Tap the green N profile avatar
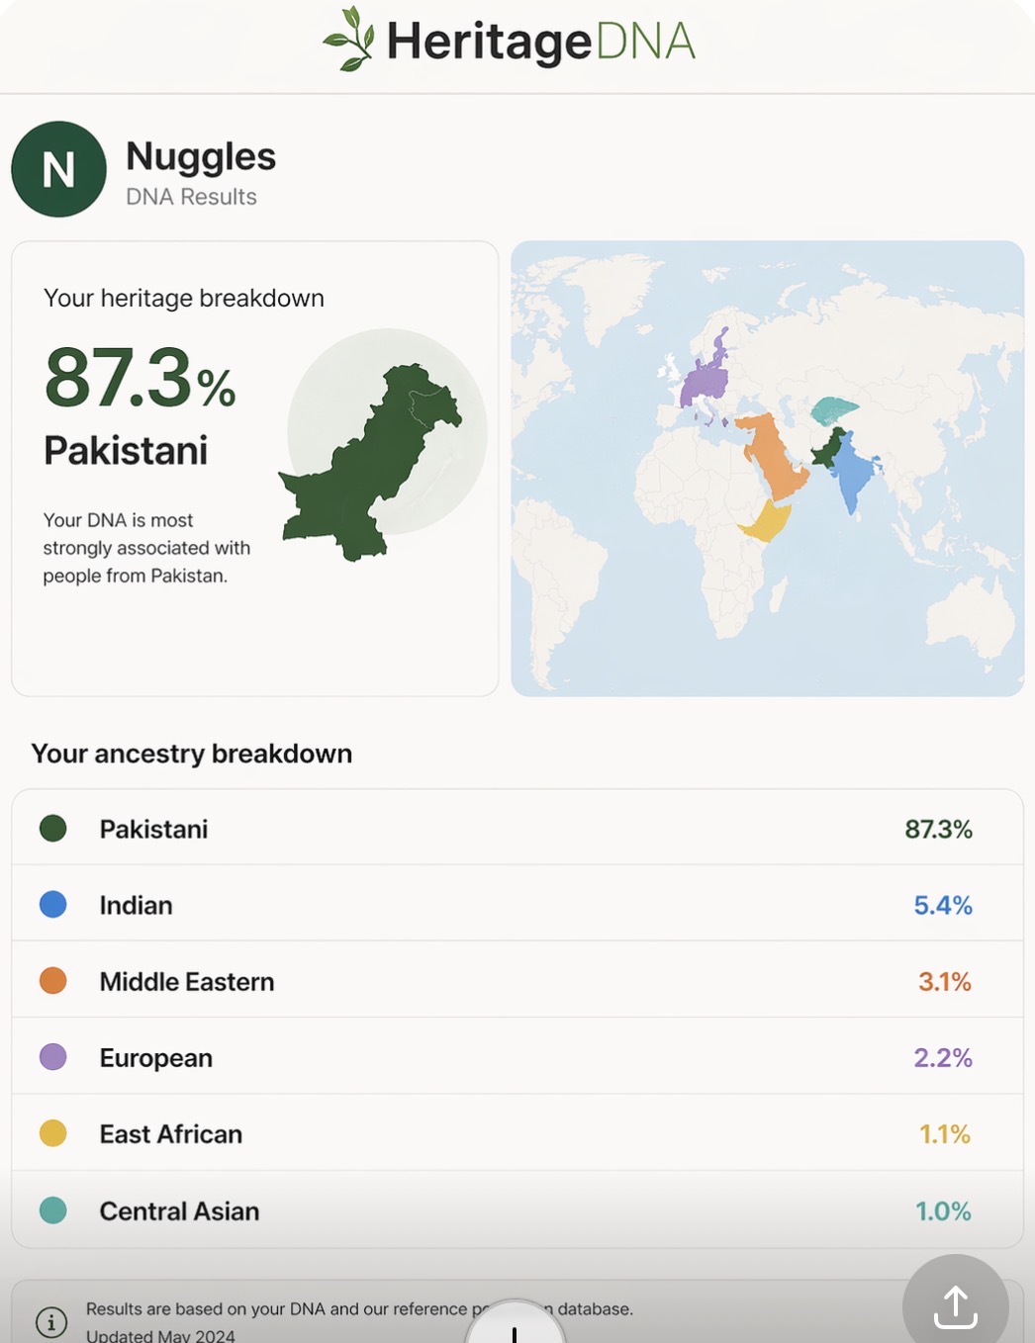 [x=58, y=169]
